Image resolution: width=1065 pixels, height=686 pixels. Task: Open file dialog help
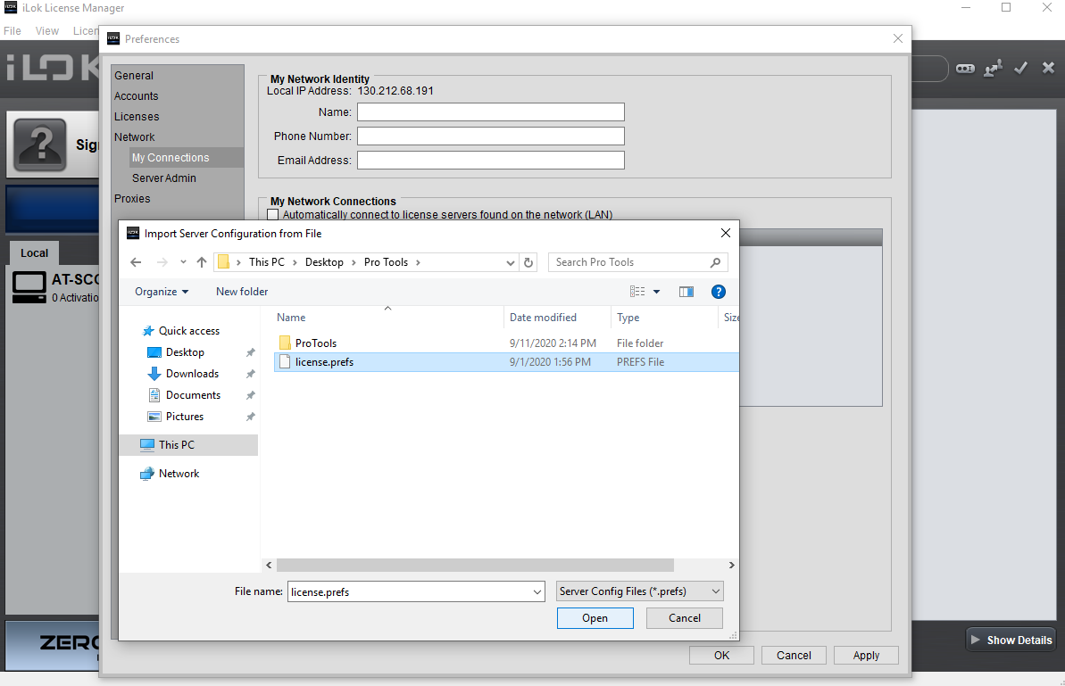(x=718, y=292)
